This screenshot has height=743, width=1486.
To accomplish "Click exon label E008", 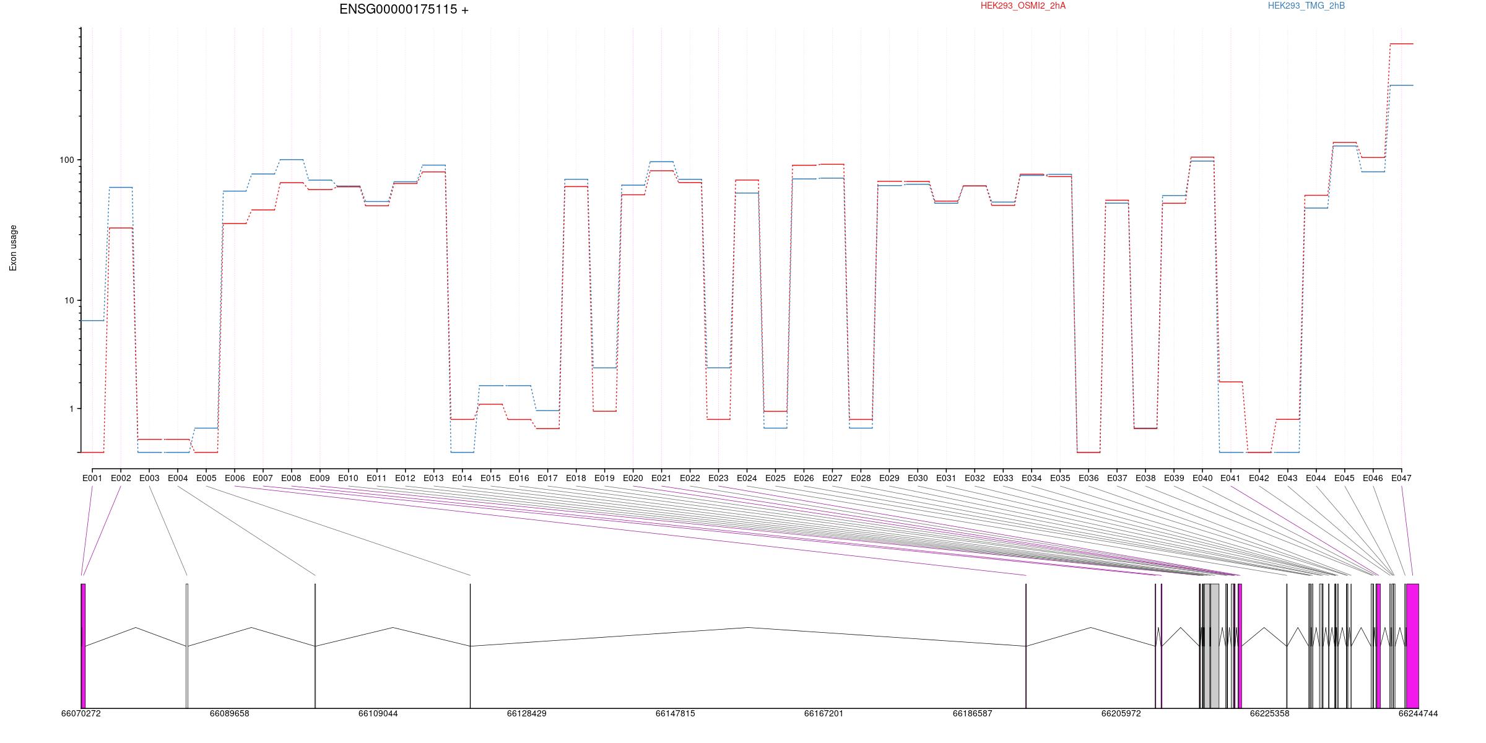I will point(292,478).
